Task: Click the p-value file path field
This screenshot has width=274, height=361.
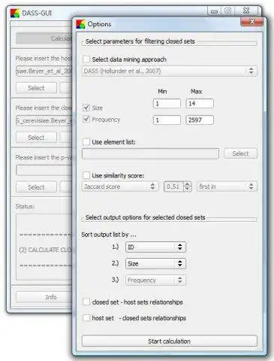Action: pyautogui.click(x=44, y=170)
